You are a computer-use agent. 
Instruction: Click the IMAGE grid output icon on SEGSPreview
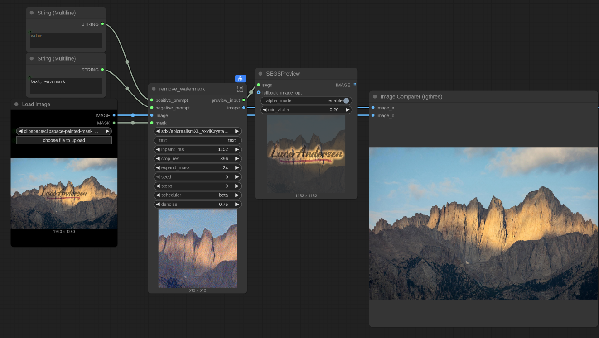(354, 85)
